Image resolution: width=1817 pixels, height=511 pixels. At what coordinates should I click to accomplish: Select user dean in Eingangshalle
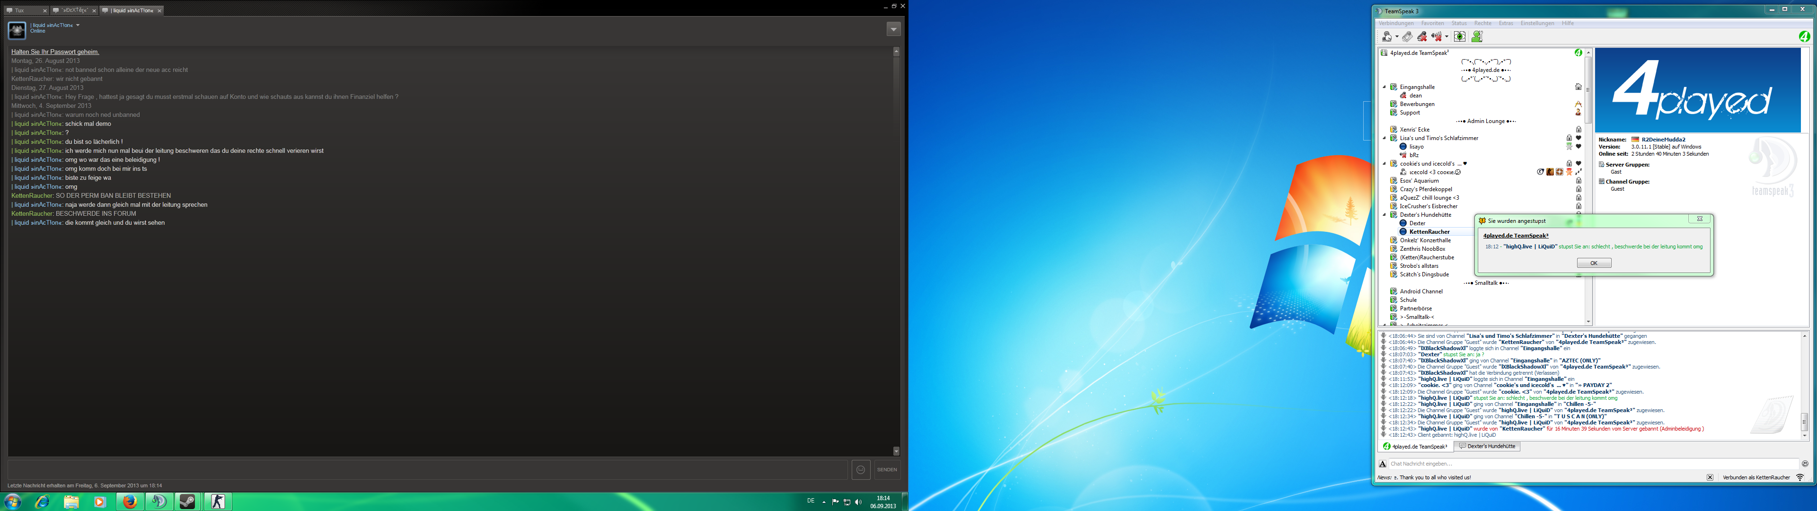1415,95
